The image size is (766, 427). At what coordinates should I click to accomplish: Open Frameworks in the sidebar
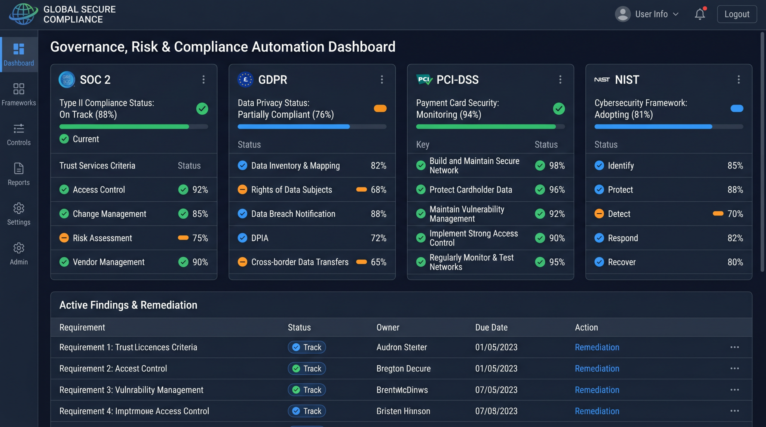19,95
